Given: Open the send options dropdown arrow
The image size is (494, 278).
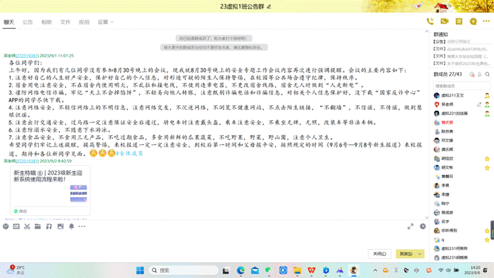Looking at the screenshot, I should pyautogui.click(x=420, y=254).
